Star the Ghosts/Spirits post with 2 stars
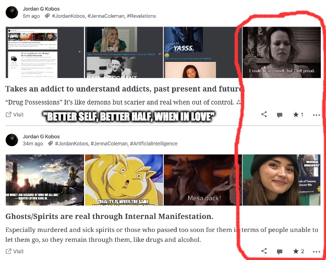 coord(298,251)
